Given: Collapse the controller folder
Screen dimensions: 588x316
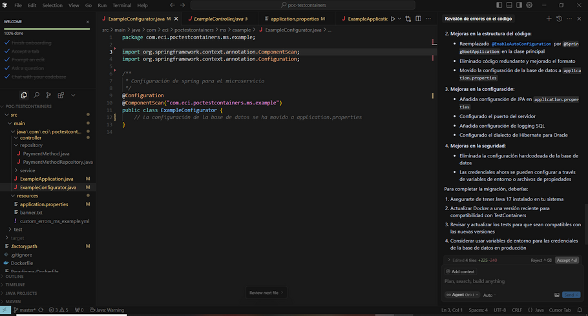Looking at the screenshot, I should (x=30, y=138).
